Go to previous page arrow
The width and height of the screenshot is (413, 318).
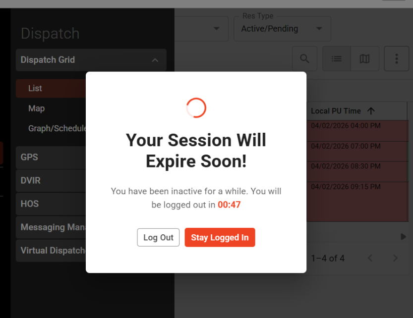[370, 258]
